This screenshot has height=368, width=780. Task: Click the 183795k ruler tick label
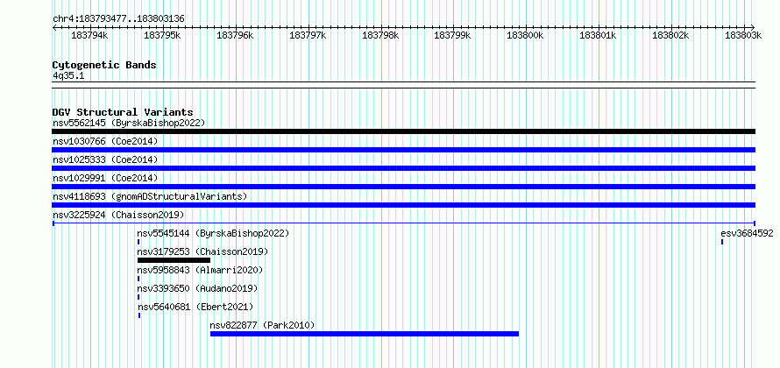162,36
